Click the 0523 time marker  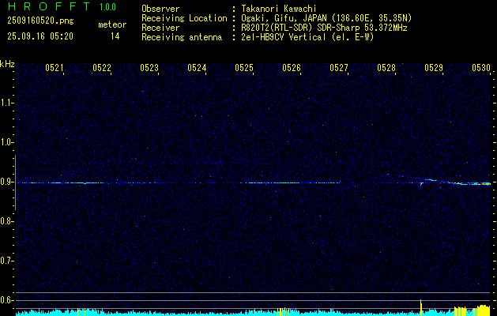tap(149, 67)
